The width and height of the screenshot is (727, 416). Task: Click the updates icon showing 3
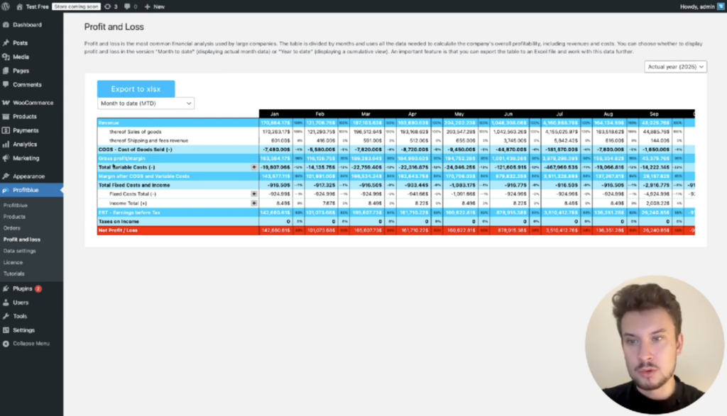tap(107, 6)
